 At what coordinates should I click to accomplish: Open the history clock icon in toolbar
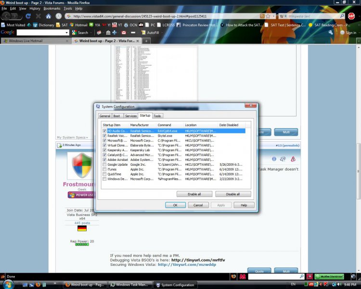[x=58, y=16]
